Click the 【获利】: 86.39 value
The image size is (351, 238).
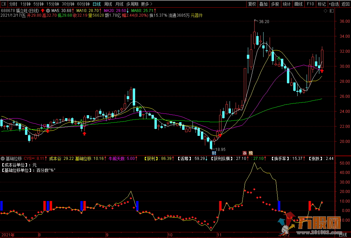(158, 159)
